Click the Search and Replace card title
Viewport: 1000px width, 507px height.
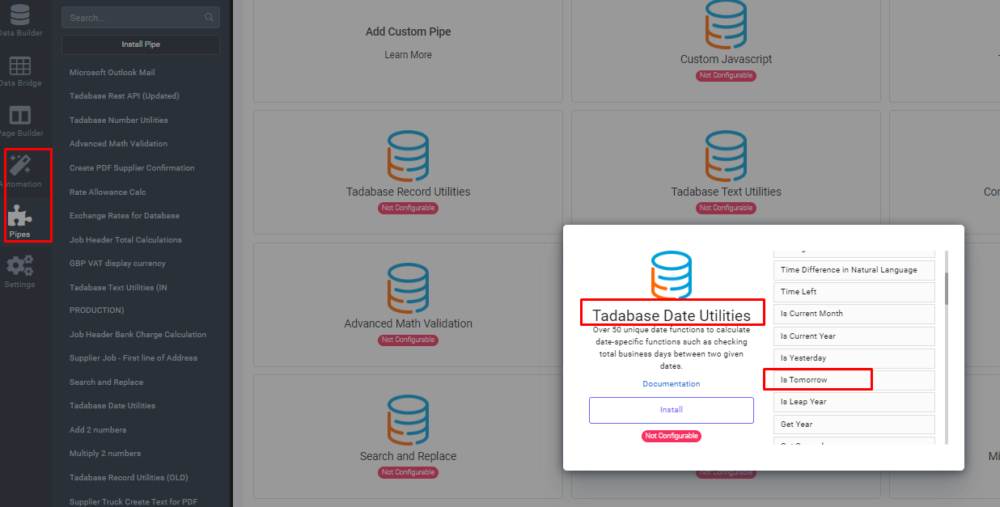(409, 456)
